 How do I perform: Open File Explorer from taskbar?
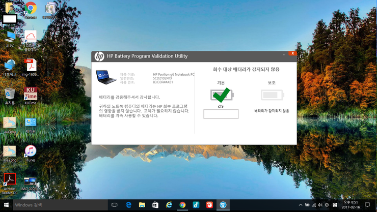point(142,205)
